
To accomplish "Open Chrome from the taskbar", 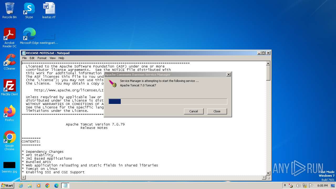I will tap(48, 186).
